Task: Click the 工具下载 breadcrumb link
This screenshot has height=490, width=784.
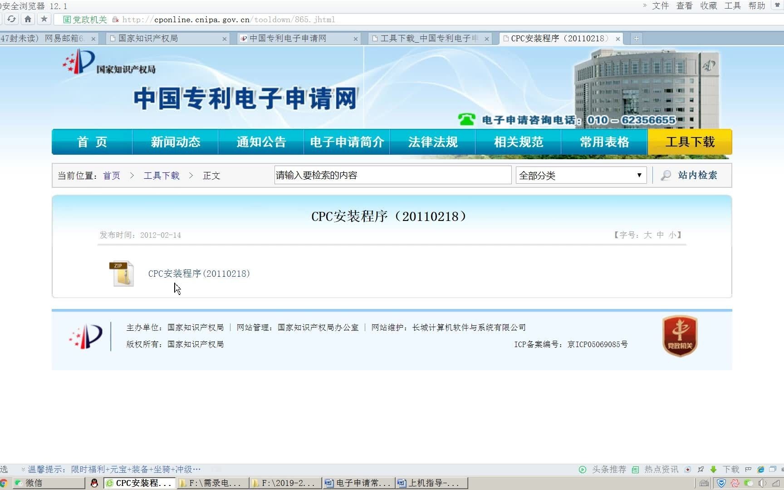Action: pos(162,176)
